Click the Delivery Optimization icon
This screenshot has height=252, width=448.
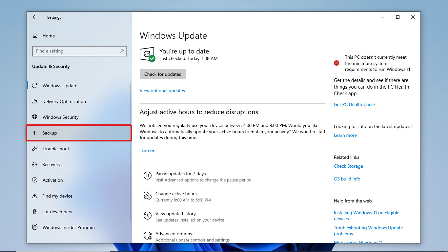(35, 101)
